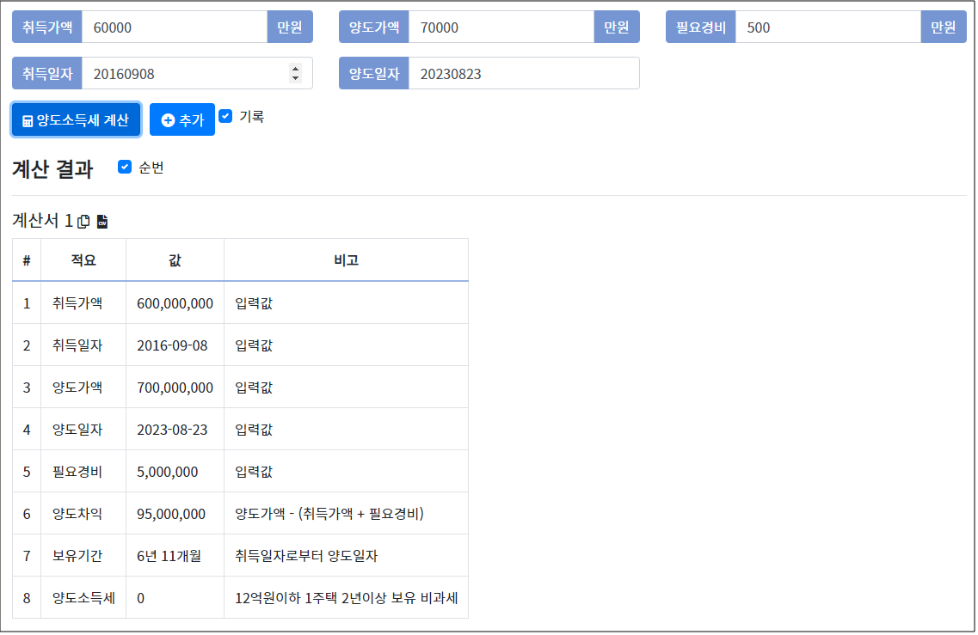Uncheck the 순번 option next to 계산 결과
978x635 pixels.
[125, 168]
